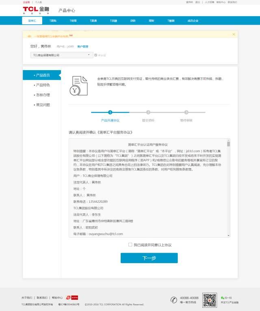Open the 成员企业 navigation tab
Screen dimensions: 260x311
[x=193, y=20]
